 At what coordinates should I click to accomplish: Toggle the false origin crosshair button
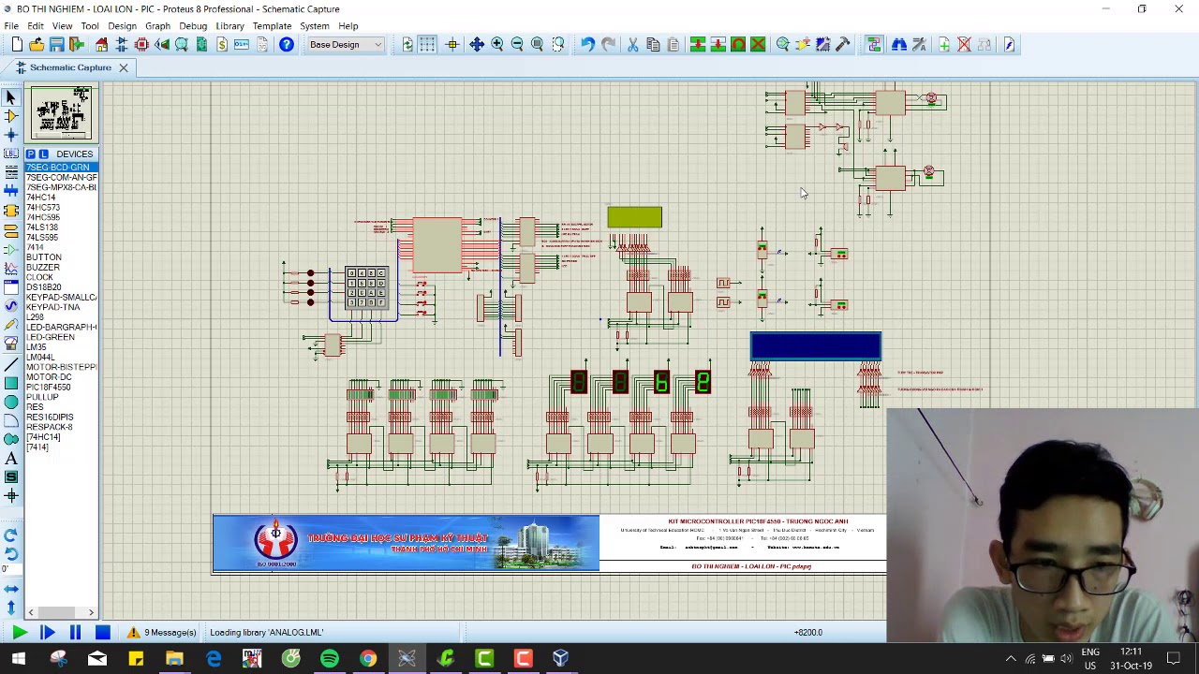click(451, 44)
